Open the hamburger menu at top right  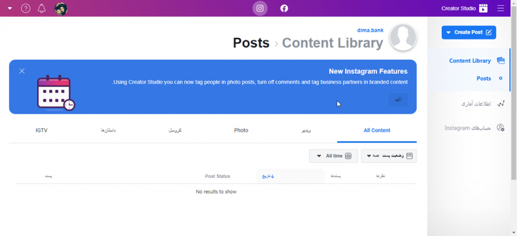tap(500, 8)
